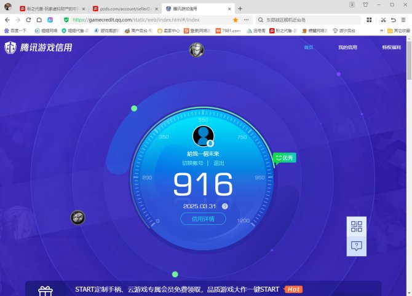Click the Hot badge on banner
This screenshot has height=296, width=412.
tap(293, 289)
